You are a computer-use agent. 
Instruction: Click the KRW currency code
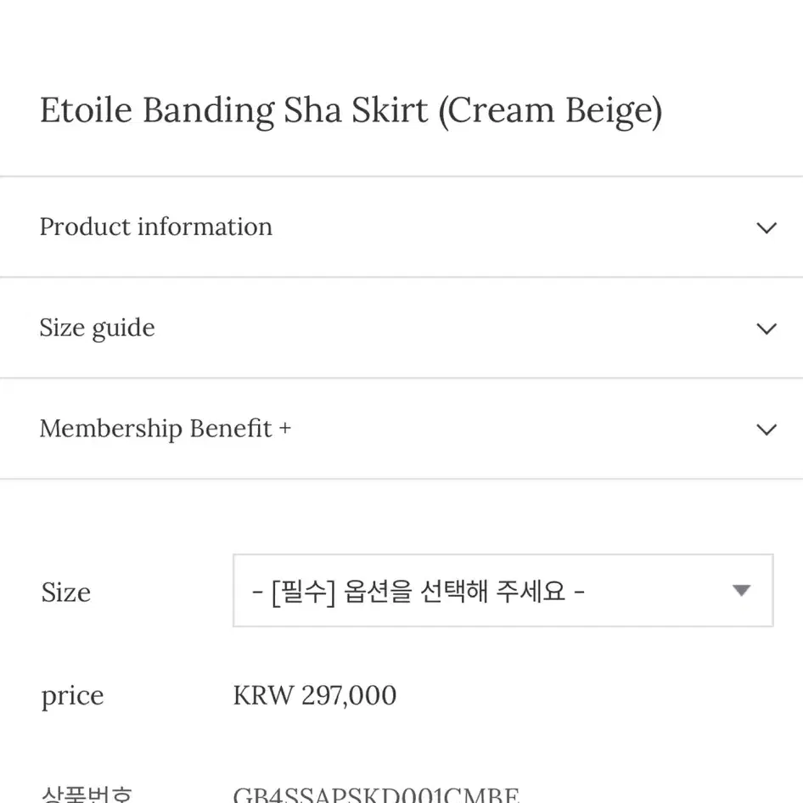pos(264,695)
